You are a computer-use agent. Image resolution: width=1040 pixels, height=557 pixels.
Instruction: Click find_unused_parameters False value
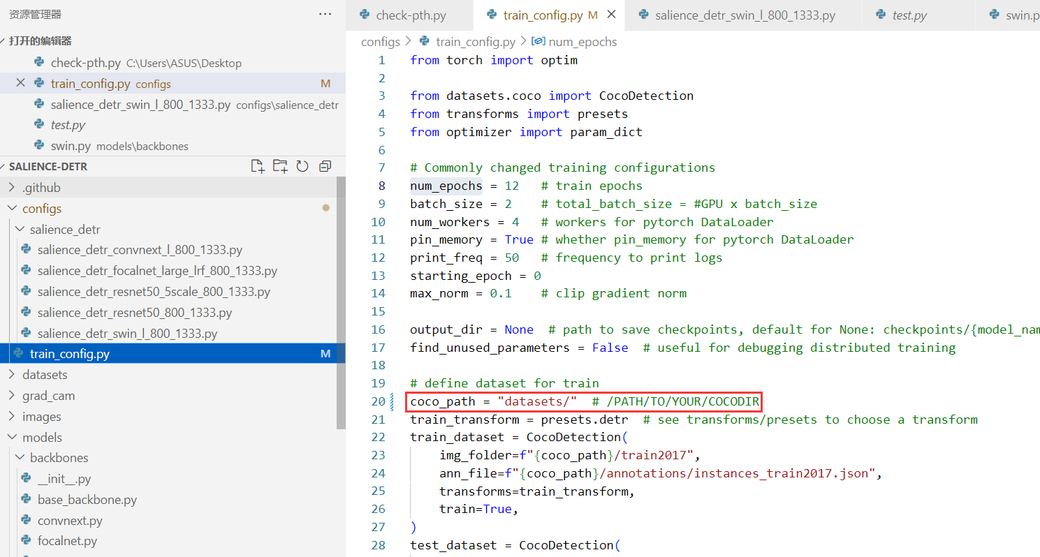tap(610, 348)
